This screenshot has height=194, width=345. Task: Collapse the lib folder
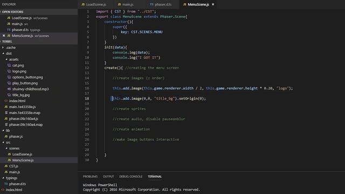click(8, 130)
